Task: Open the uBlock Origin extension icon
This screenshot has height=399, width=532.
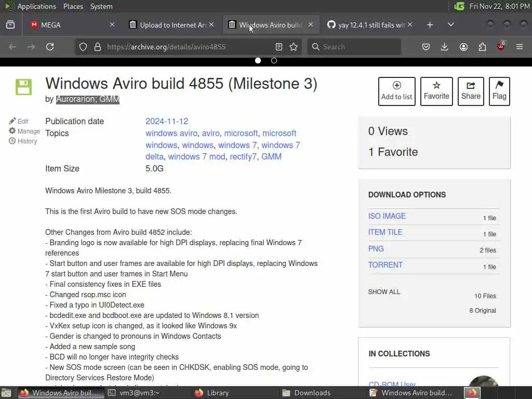Action: [501, 46]
